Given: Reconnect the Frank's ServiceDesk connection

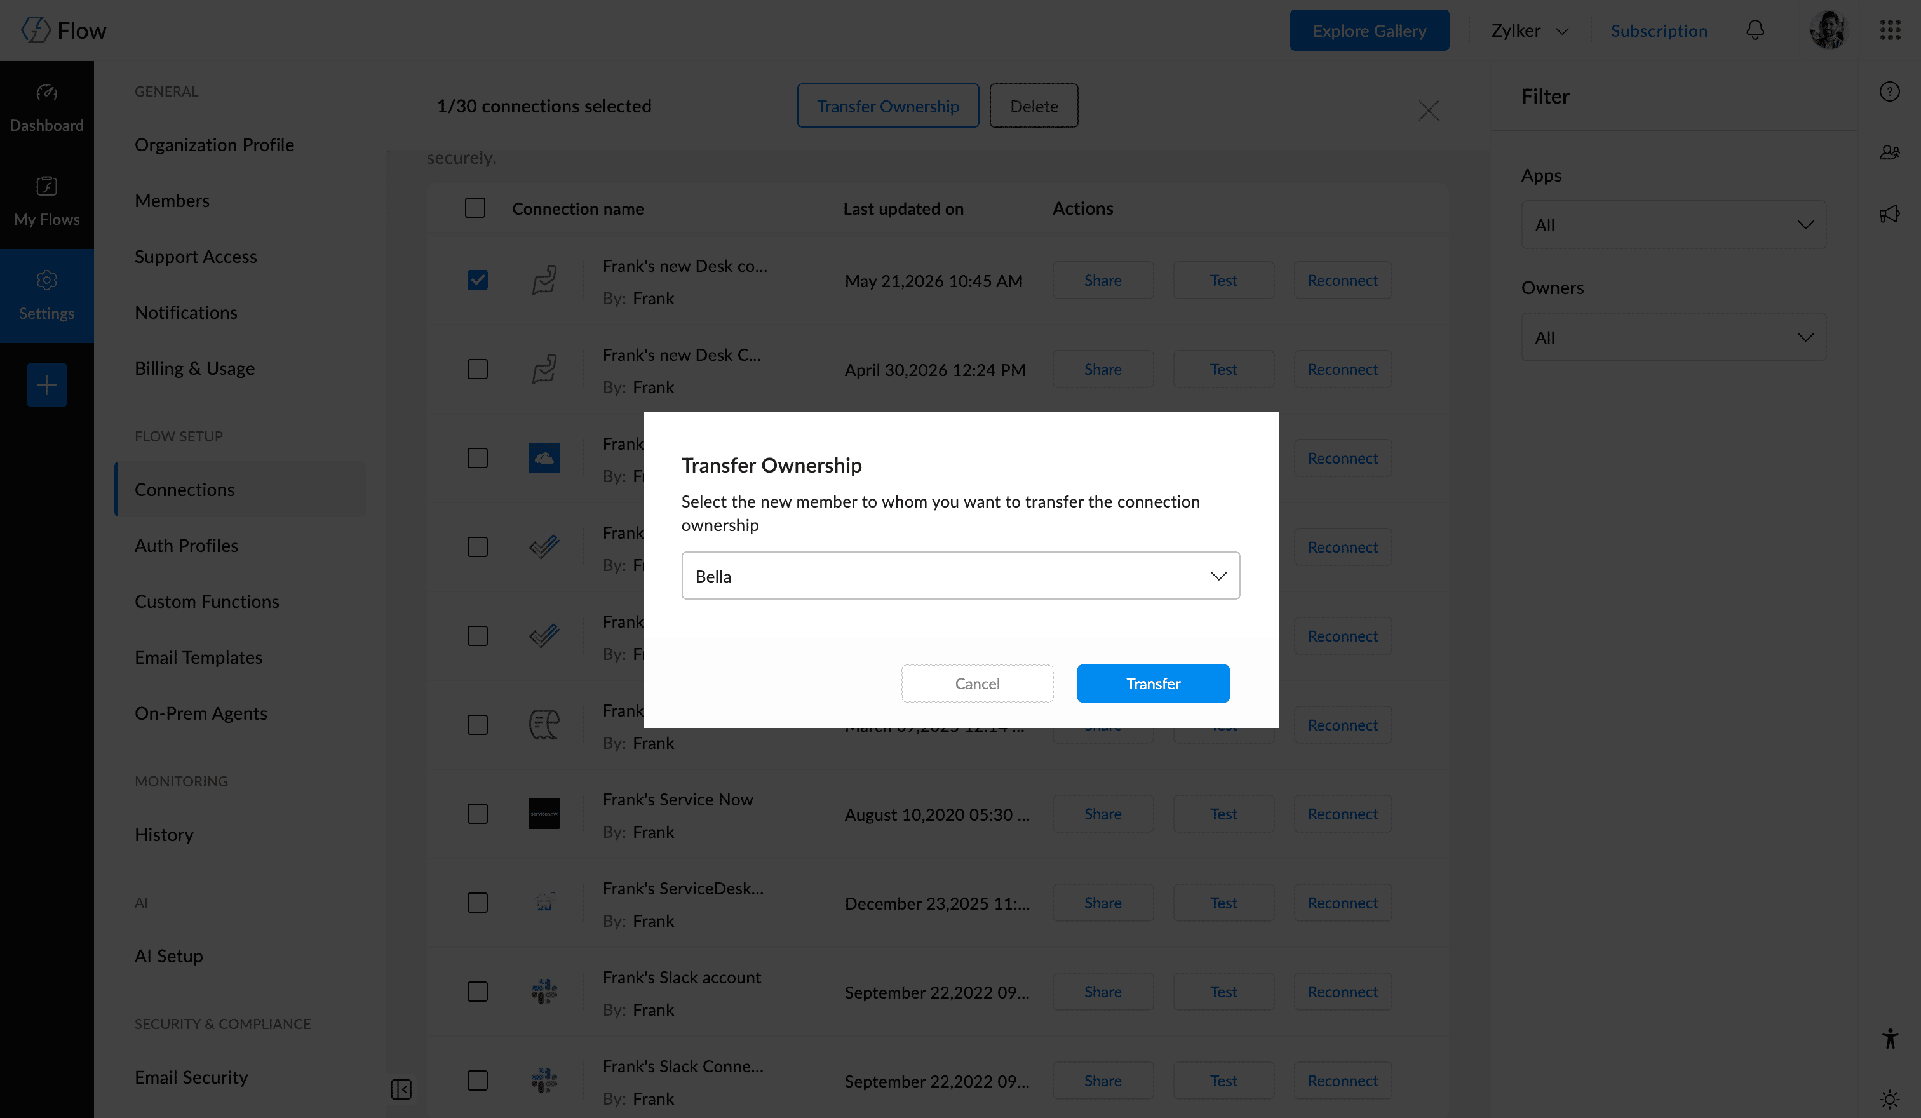Looking at the screenshot, I should [1342, 903].
